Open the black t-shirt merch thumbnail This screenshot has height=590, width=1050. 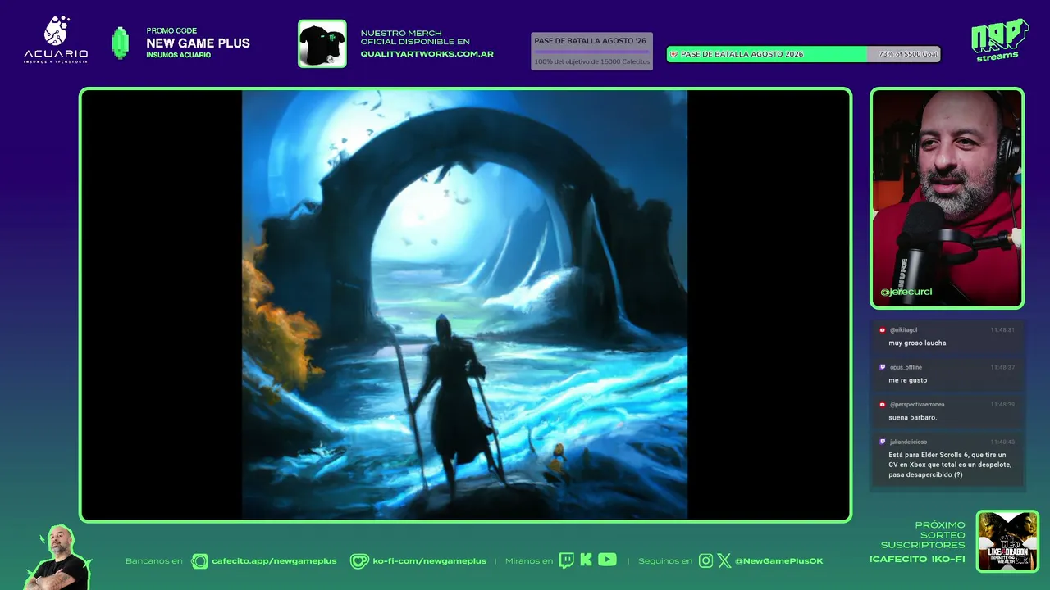pyautogui.click(x=322, y=43)
